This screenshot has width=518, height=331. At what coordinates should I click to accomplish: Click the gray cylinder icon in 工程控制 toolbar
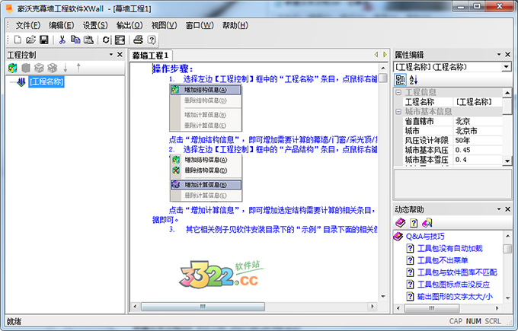point(26,68)
